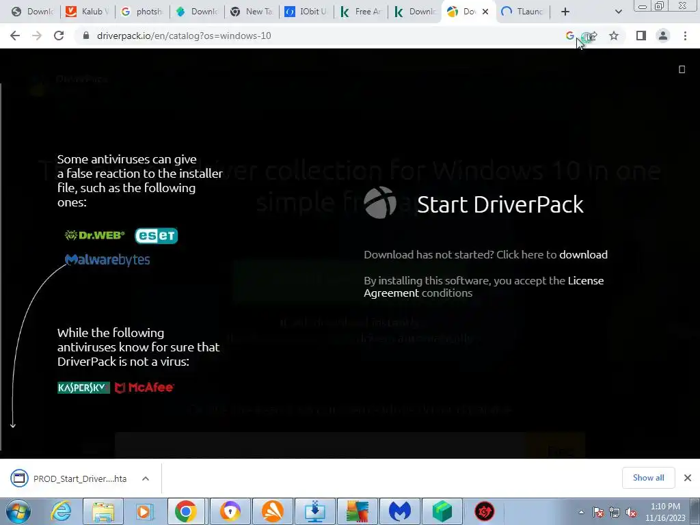Click the muted volume tray icon

[631, 512]
